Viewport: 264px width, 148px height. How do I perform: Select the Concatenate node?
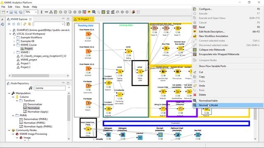[120, 95]
